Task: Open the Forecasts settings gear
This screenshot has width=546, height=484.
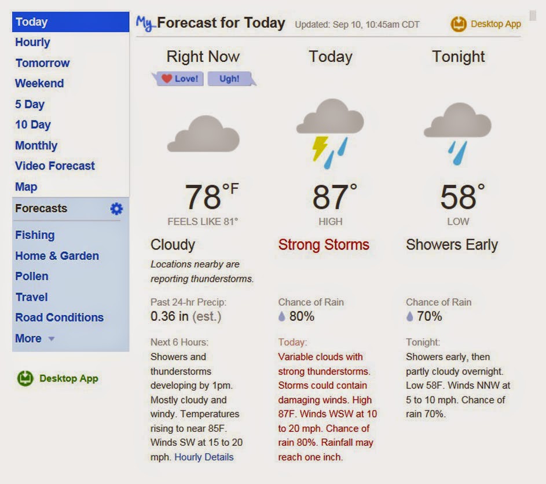Action: pos(116,209)
